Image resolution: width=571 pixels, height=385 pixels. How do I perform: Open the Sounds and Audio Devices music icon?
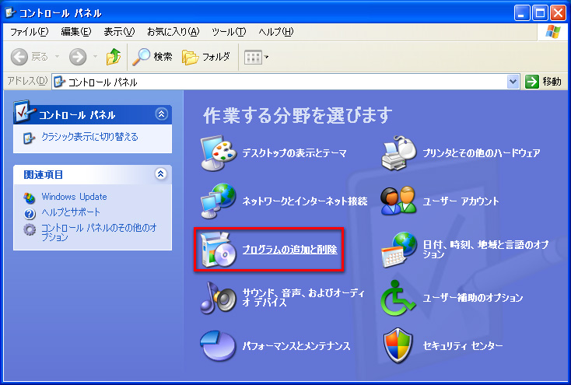pyautogui.click(x=217, y=297)
